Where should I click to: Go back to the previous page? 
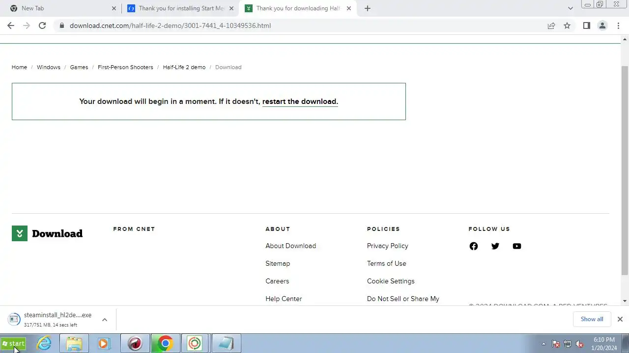pos(11,25)
